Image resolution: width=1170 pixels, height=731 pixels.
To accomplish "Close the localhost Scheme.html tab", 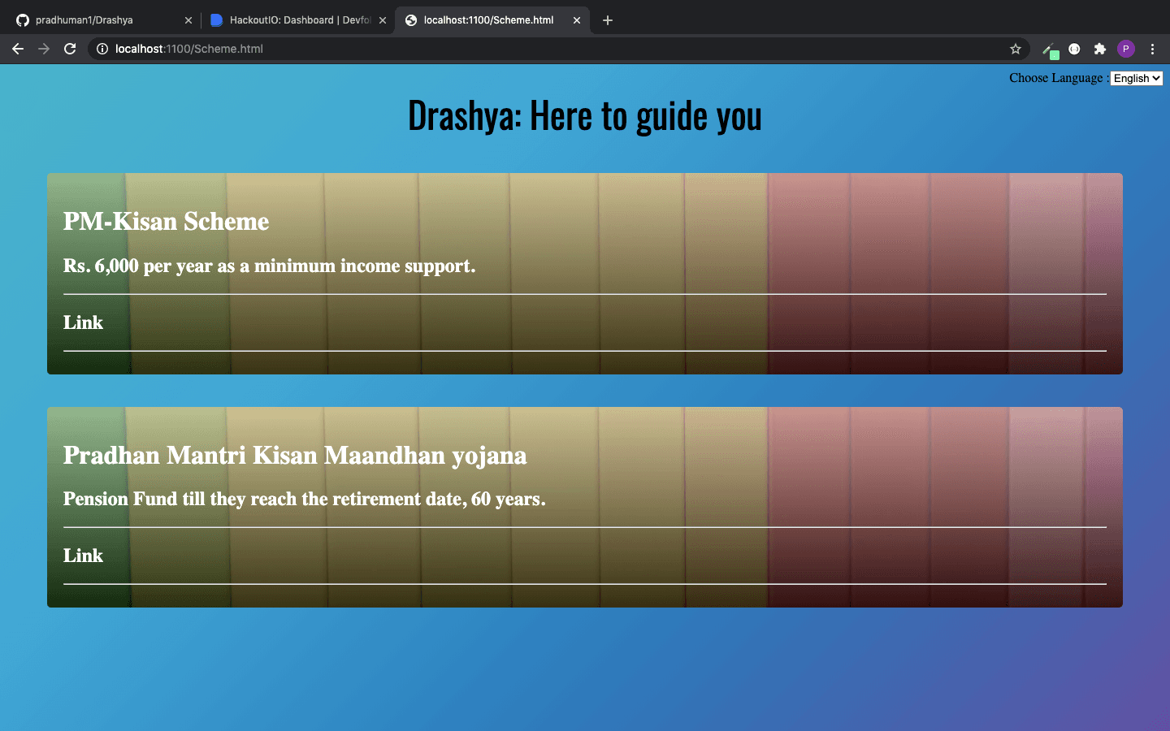I will (577, 20).
